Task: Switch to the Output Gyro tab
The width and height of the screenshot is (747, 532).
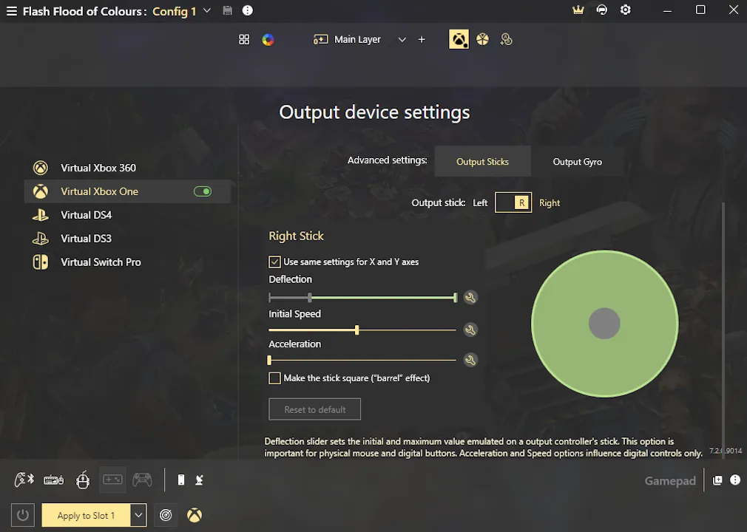Action: point(578,161)
